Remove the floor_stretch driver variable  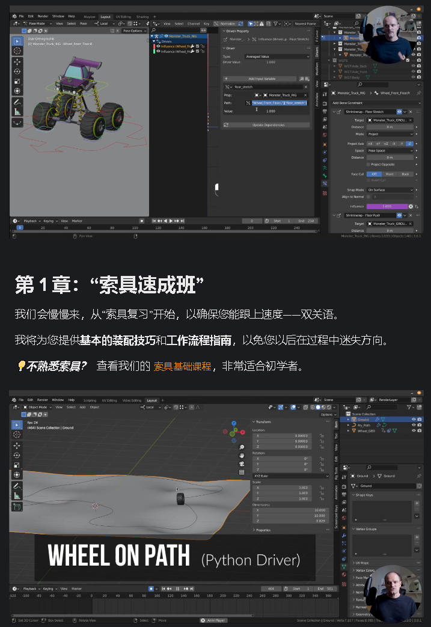pos(306,87)
